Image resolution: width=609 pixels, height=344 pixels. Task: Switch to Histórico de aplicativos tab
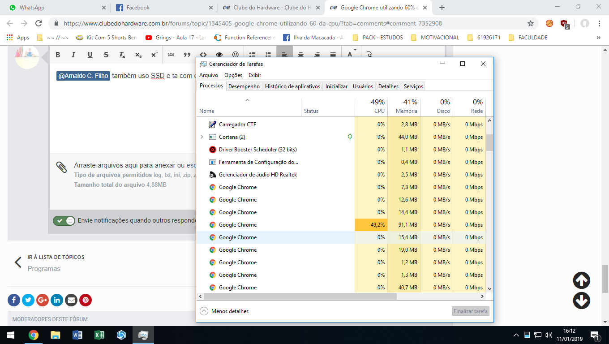coord(293,86)
